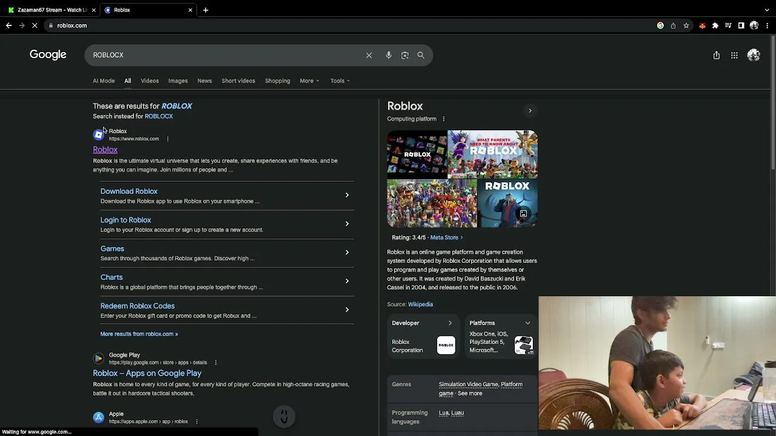Open the Chrome profile avatar
The height and width of the screenshot is (436, 776).
[x=754, y=25]
